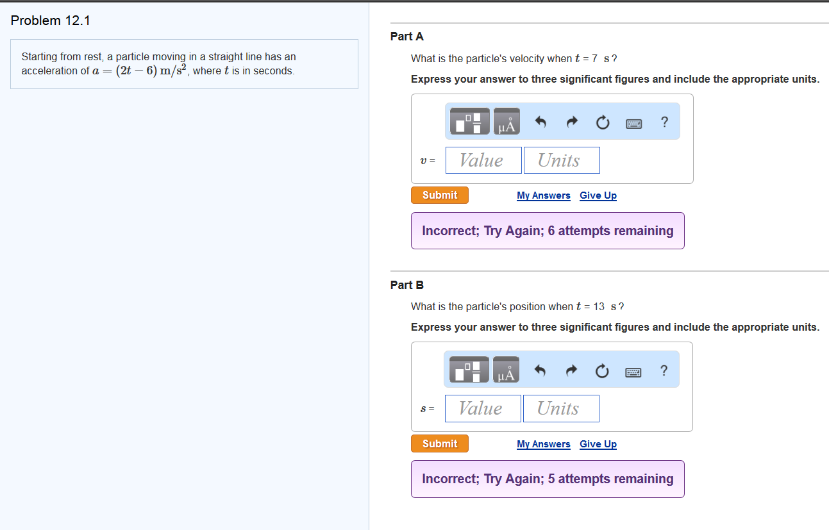Click the keyboard icon in Part B toolbar
The height and width of the screenshot is (530, 829).
[x=633, y=370]
